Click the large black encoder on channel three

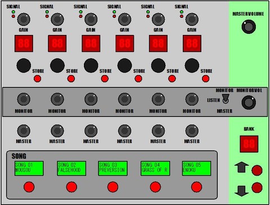click(x=91, y=65)
